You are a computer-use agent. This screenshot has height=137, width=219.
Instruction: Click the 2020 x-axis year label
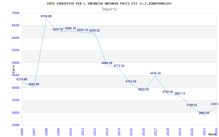point(192,132)
